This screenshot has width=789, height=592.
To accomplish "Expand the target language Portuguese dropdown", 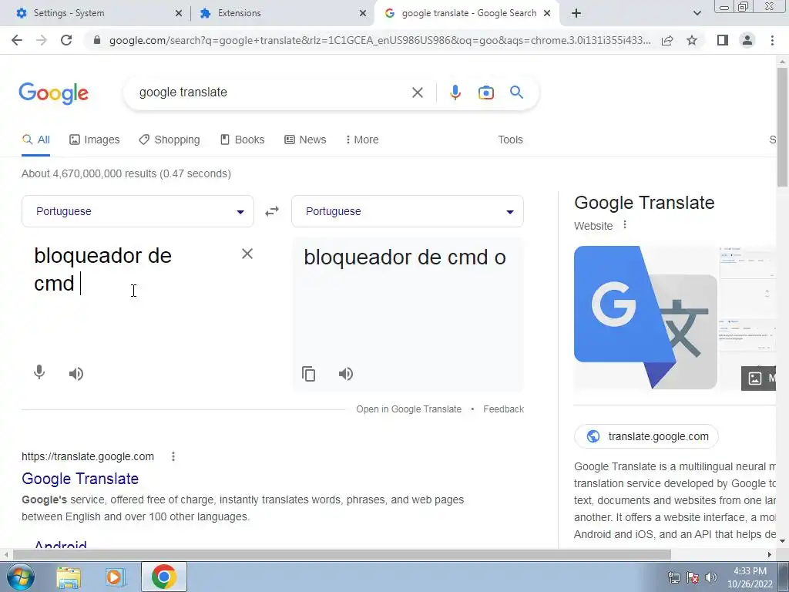I will (407, 211).
